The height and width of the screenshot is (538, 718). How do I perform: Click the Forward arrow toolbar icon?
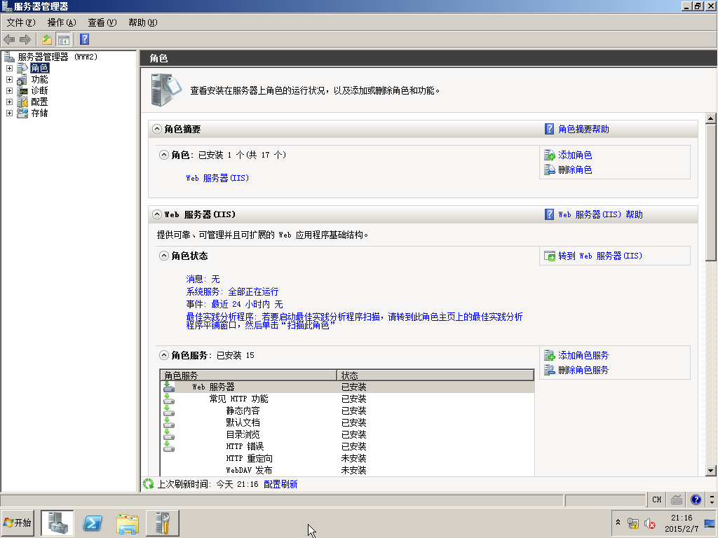(25, 39)
